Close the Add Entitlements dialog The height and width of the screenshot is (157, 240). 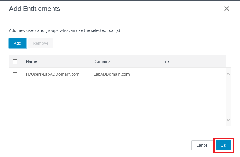tap(227, 9)
